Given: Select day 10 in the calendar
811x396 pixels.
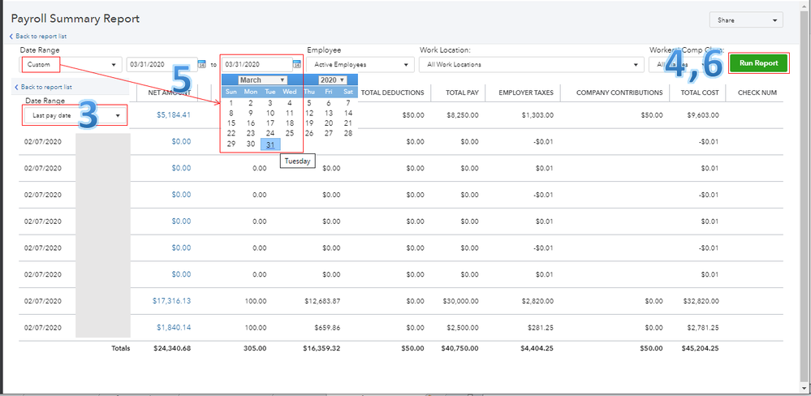Looking at the screenshot, I should (x=270, y=113).
